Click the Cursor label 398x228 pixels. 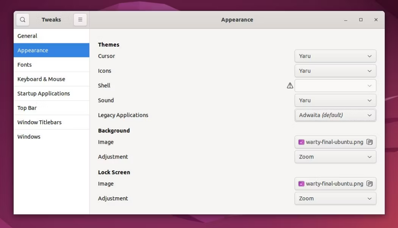pyautogui.click(x=106, y=56)
